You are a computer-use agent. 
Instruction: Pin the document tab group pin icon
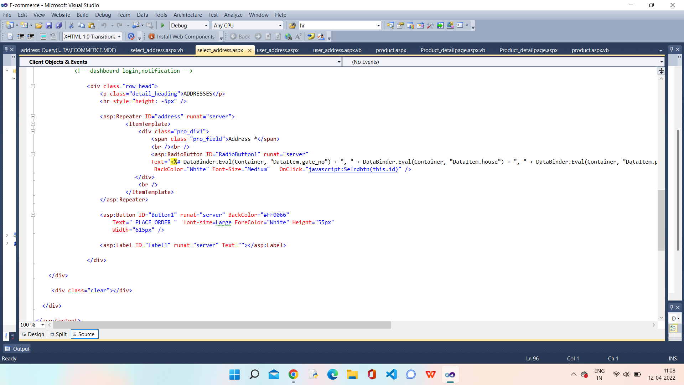pos(671,50)
